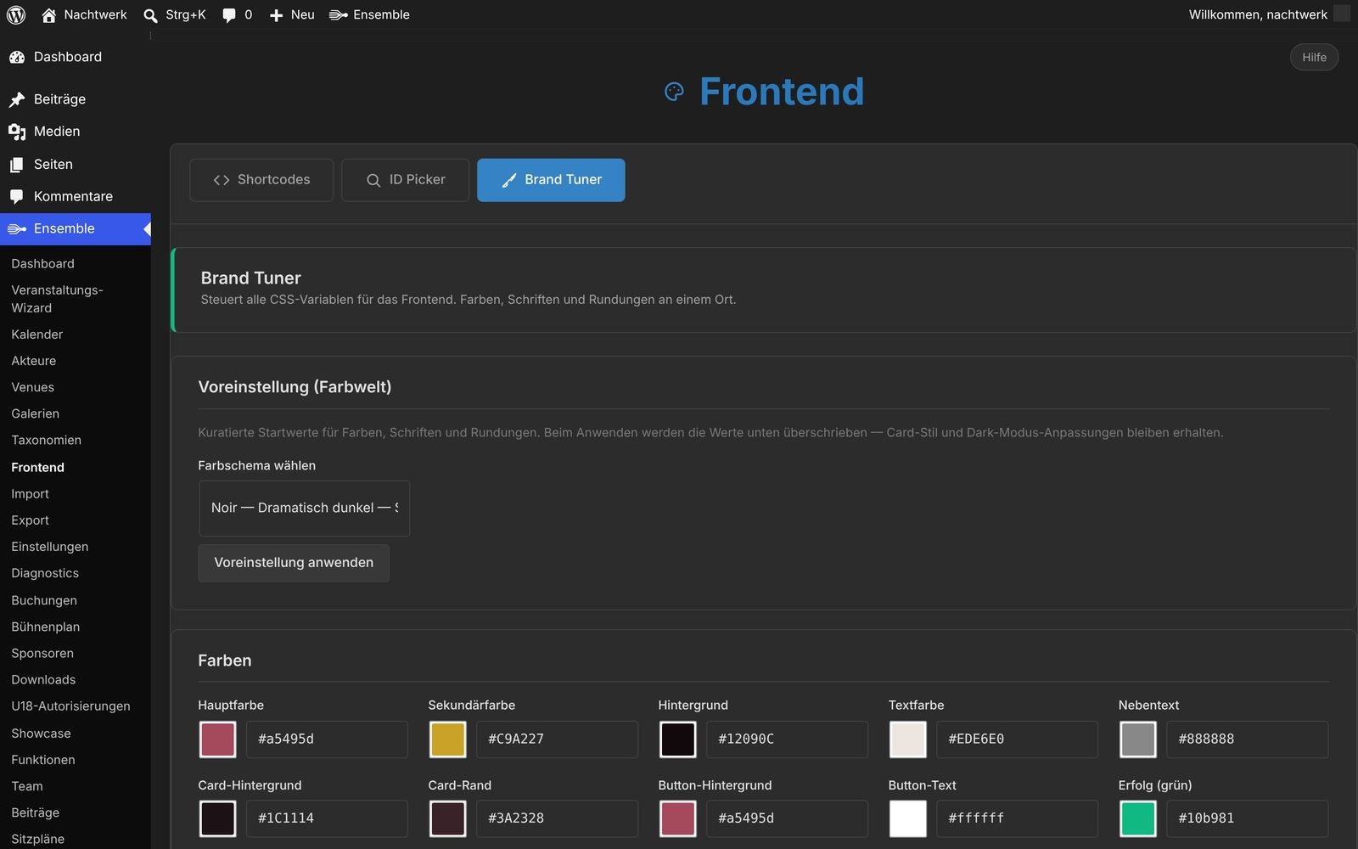Click the pin icon beside Beiträge
The width and height of the screenshot is (1358, 849).
(17, 99)
